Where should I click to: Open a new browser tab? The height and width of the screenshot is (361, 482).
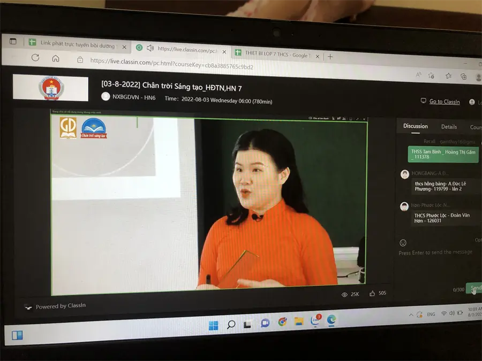[330, 57]
